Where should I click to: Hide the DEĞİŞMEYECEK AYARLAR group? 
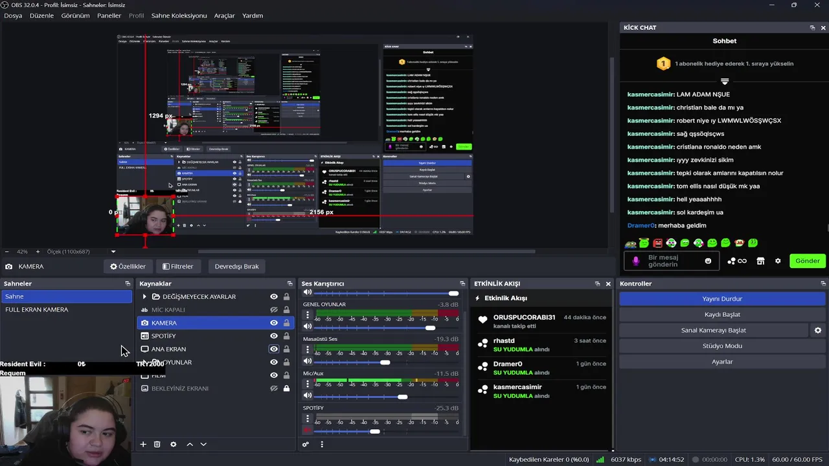[x=274, y=296]
